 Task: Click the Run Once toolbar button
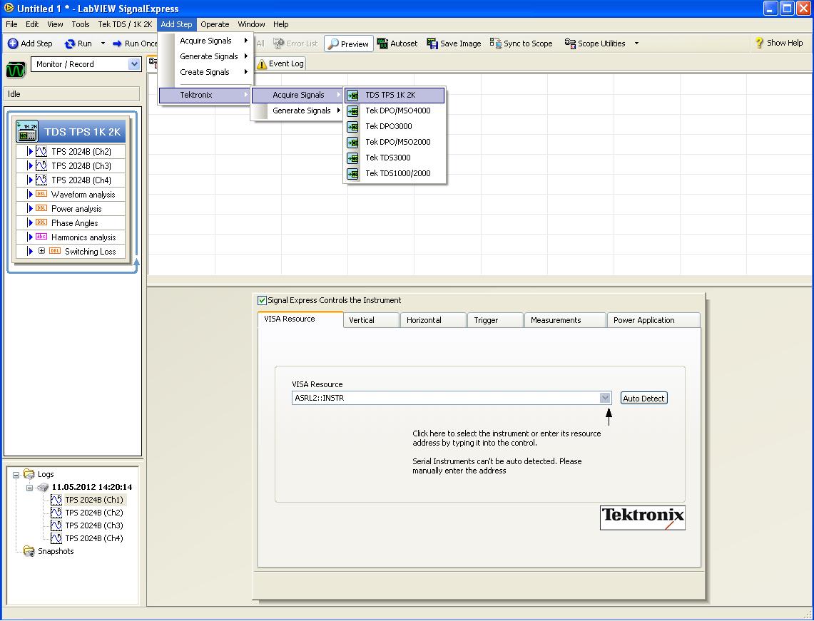tap(134, 43)
